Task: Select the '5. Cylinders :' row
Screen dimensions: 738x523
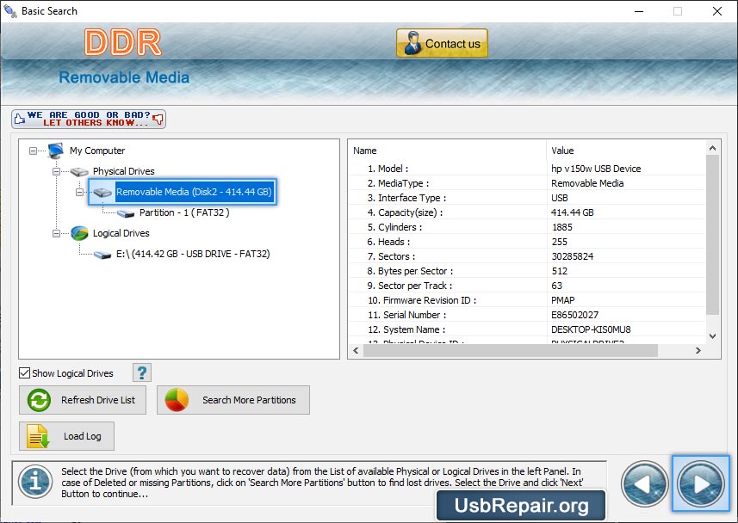Action: click(x=527, y=227)
